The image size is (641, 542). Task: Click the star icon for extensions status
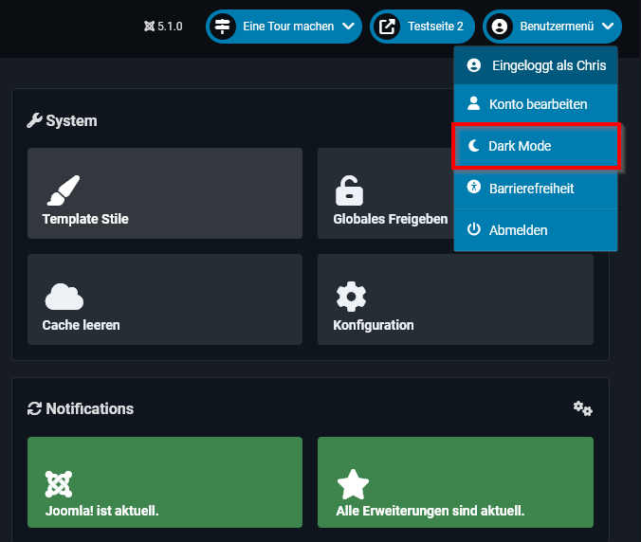tap(353, 484)
